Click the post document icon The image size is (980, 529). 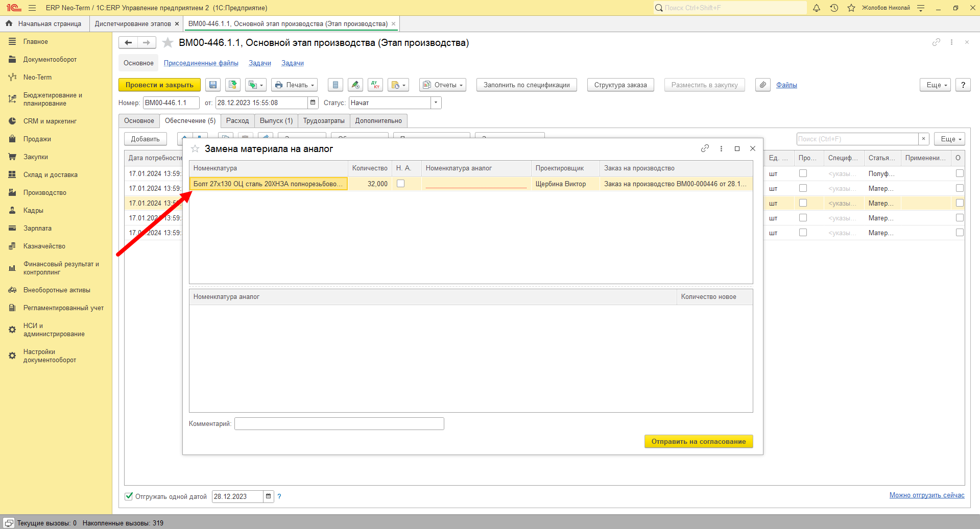pyautogui.click(x=233, y=85)
